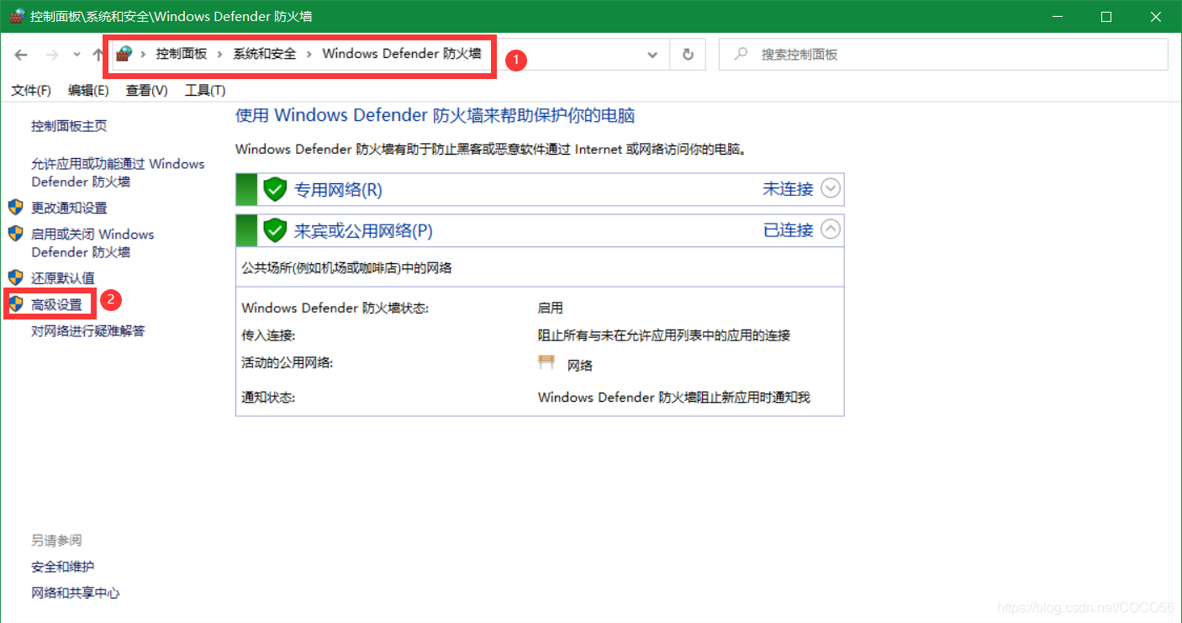
Task: Click the 活动的公用网络: label
Action: (287, 363)
